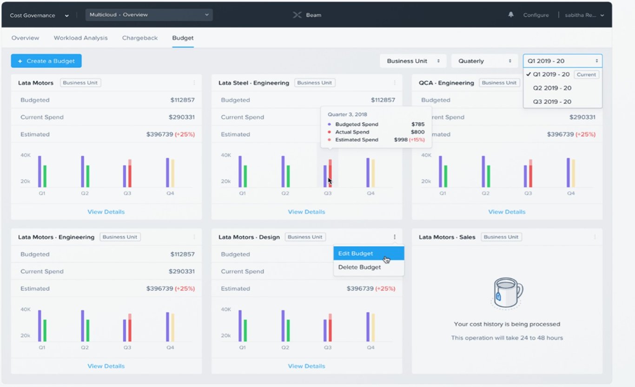
Task: Click the Create a Budget button
Action: (x=46, y=61)
